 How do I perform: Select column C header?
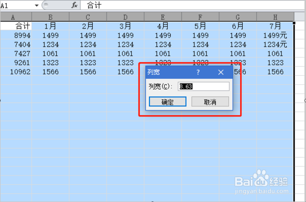[88, 17]
